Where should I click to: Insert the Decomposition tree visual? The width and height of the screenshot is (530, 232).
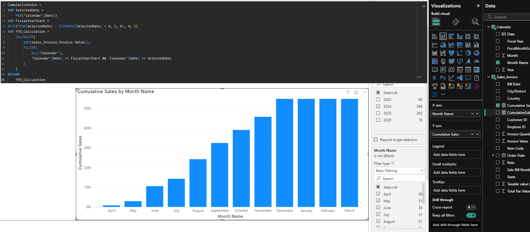(x=460, y=78)
